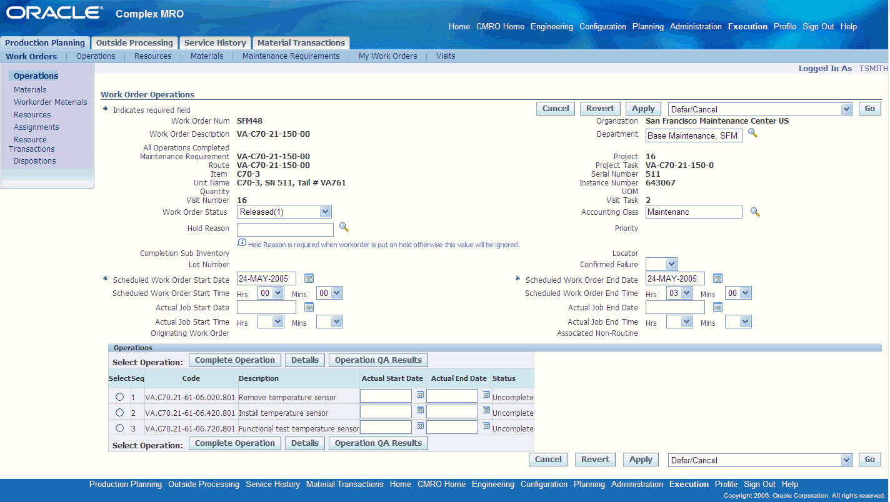Open the bottom Defer/Cancel action dropdown

pos(760,460)
